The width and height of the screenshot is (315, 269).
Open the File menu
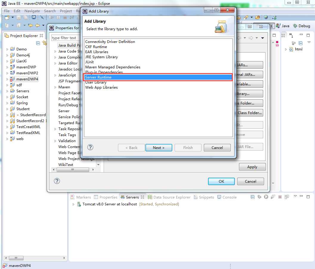[x=7, y=11]
